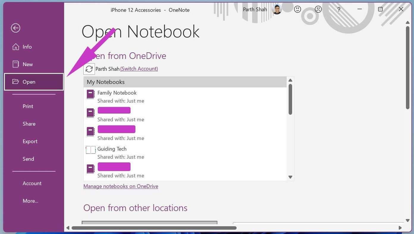The height and width of the screenshot is (234, 414).
Task: Click the smiley feedback icon
Action: pos(297,9)
